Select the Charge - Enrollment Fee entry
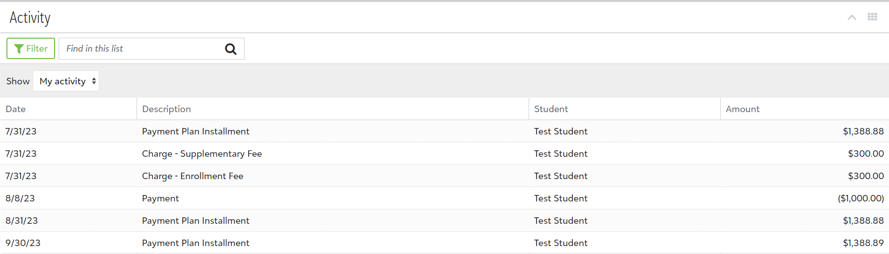The height and width of the screenshot is (254, 889). click(x=193, y=176)
